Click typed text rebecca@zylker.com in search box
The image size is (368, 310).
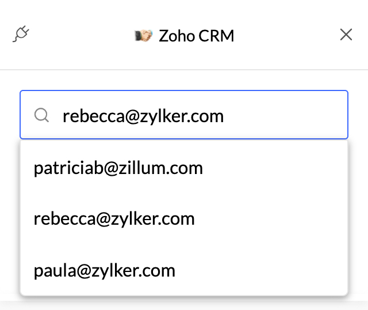(143, 116)
